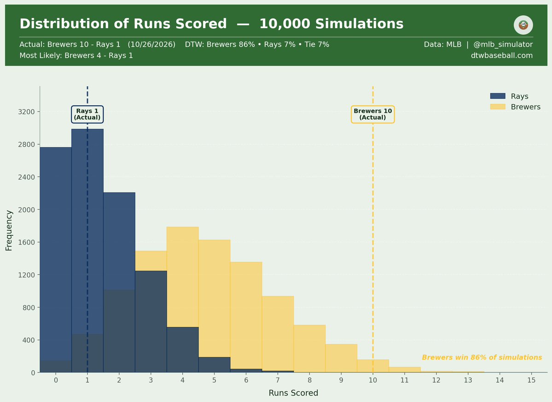Click the y-axis tick label 2400
Viewport: 552px width, 402px height.
(x=26, y=177)
